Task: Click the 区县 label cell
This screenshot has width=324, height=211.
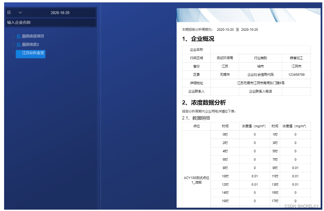Action: click(196, 75)
